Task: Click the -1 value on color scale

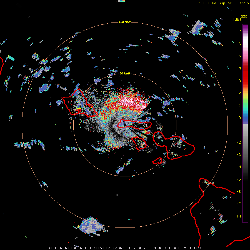Action: [239, 130]
